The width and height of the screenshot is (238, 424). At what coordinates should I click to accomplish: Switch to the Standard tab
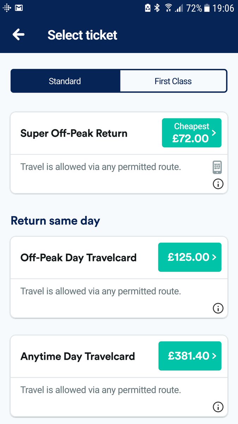(65, 81)
